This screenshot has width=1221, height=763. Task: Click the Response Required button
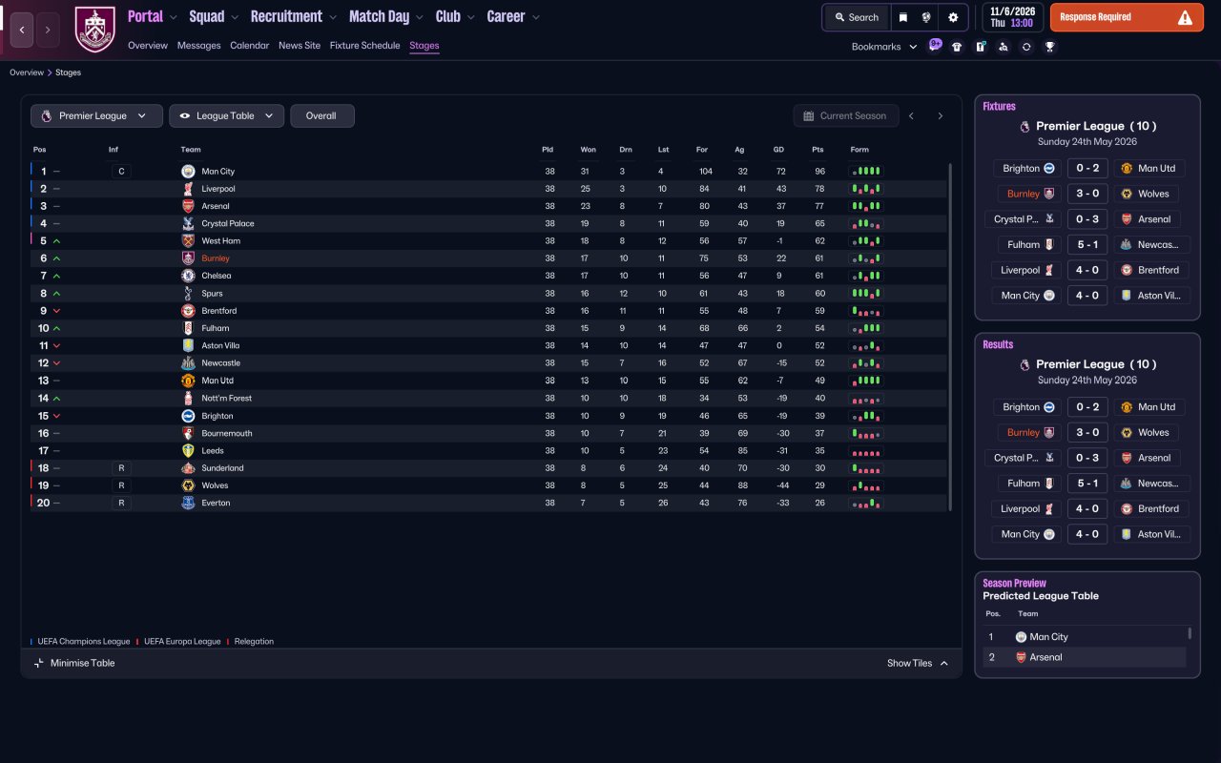1127,17
